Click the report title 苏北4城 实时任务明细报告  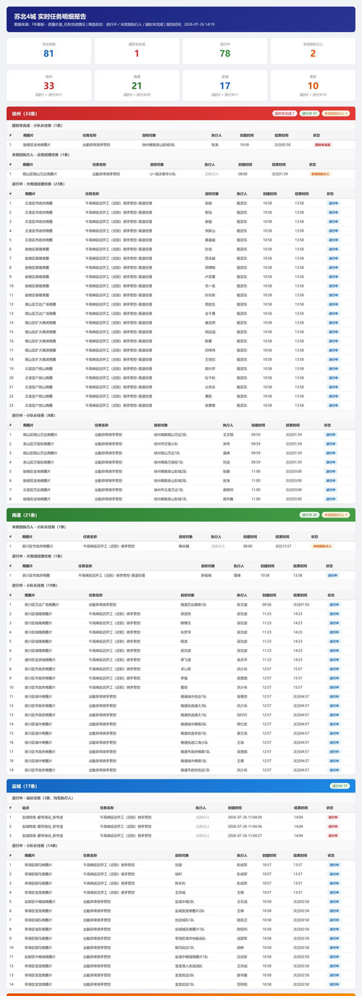50,15
